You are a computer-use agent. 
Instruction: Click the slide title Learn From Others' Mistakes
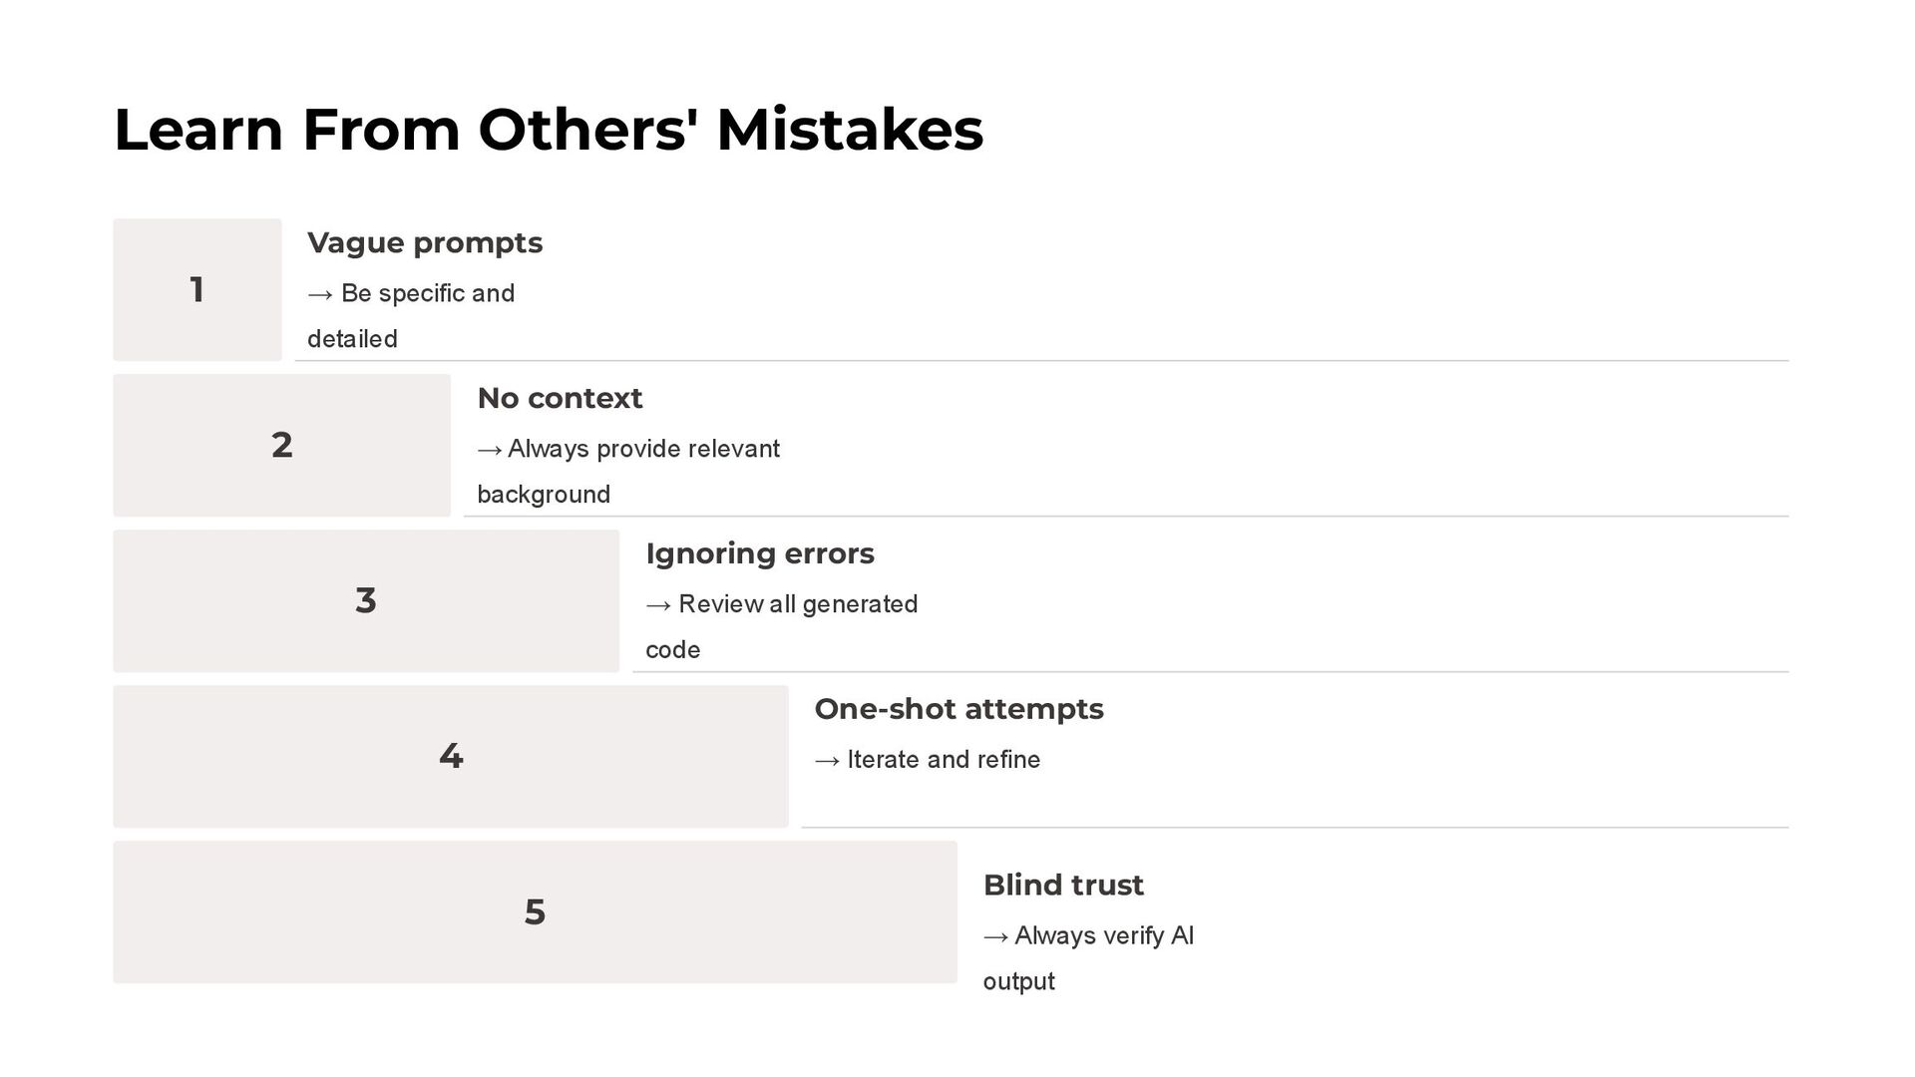tap(549, 130)
